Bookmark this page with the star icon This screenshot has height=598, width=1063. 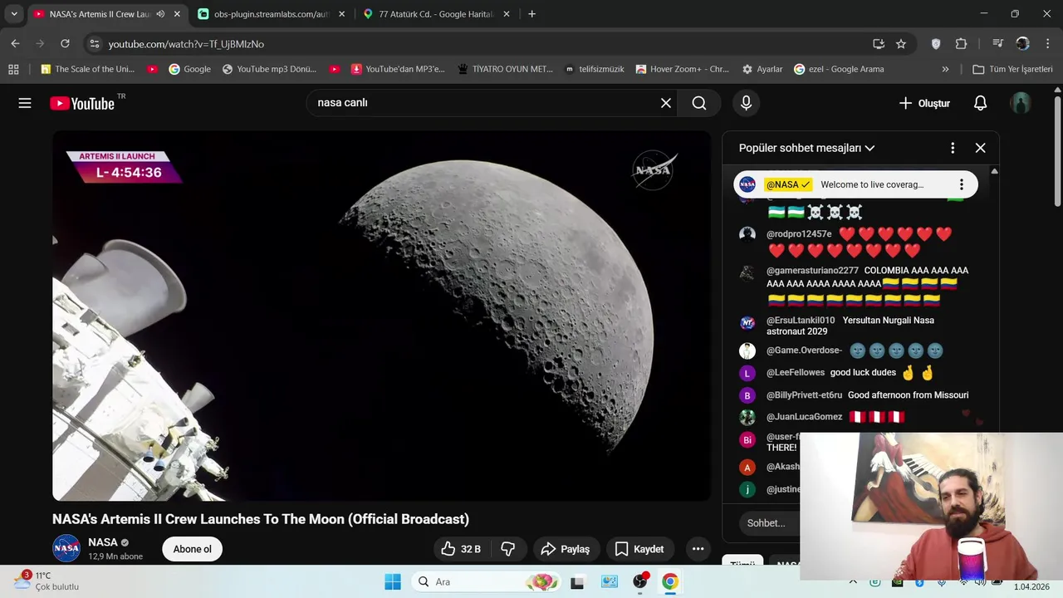(901, 44)
